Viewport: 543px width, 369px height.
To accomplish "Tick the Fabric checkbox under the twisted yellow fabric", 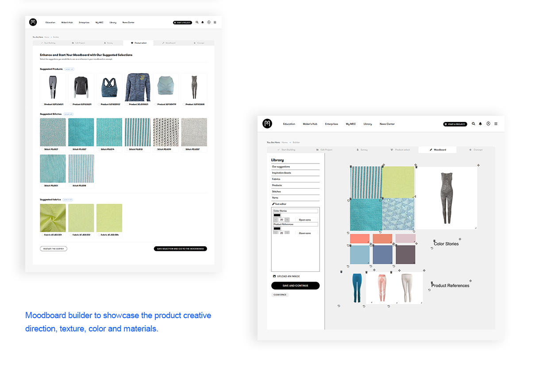I will click(x=42, y=235).
